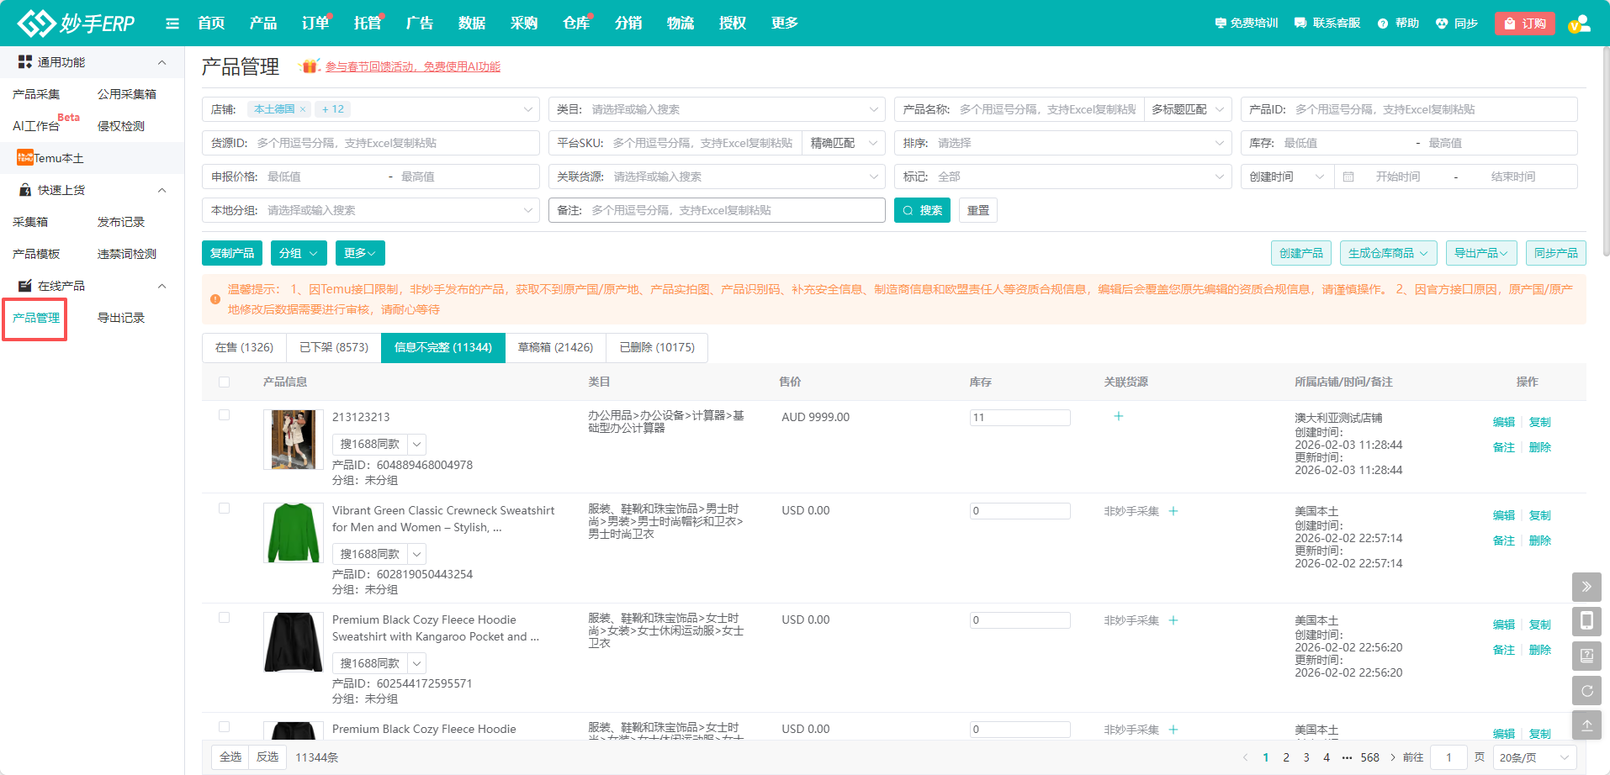The width and height of the screenshot is (1610, 775).
Task: Open the 类目 category dropdown
Action: click(716, 109)
